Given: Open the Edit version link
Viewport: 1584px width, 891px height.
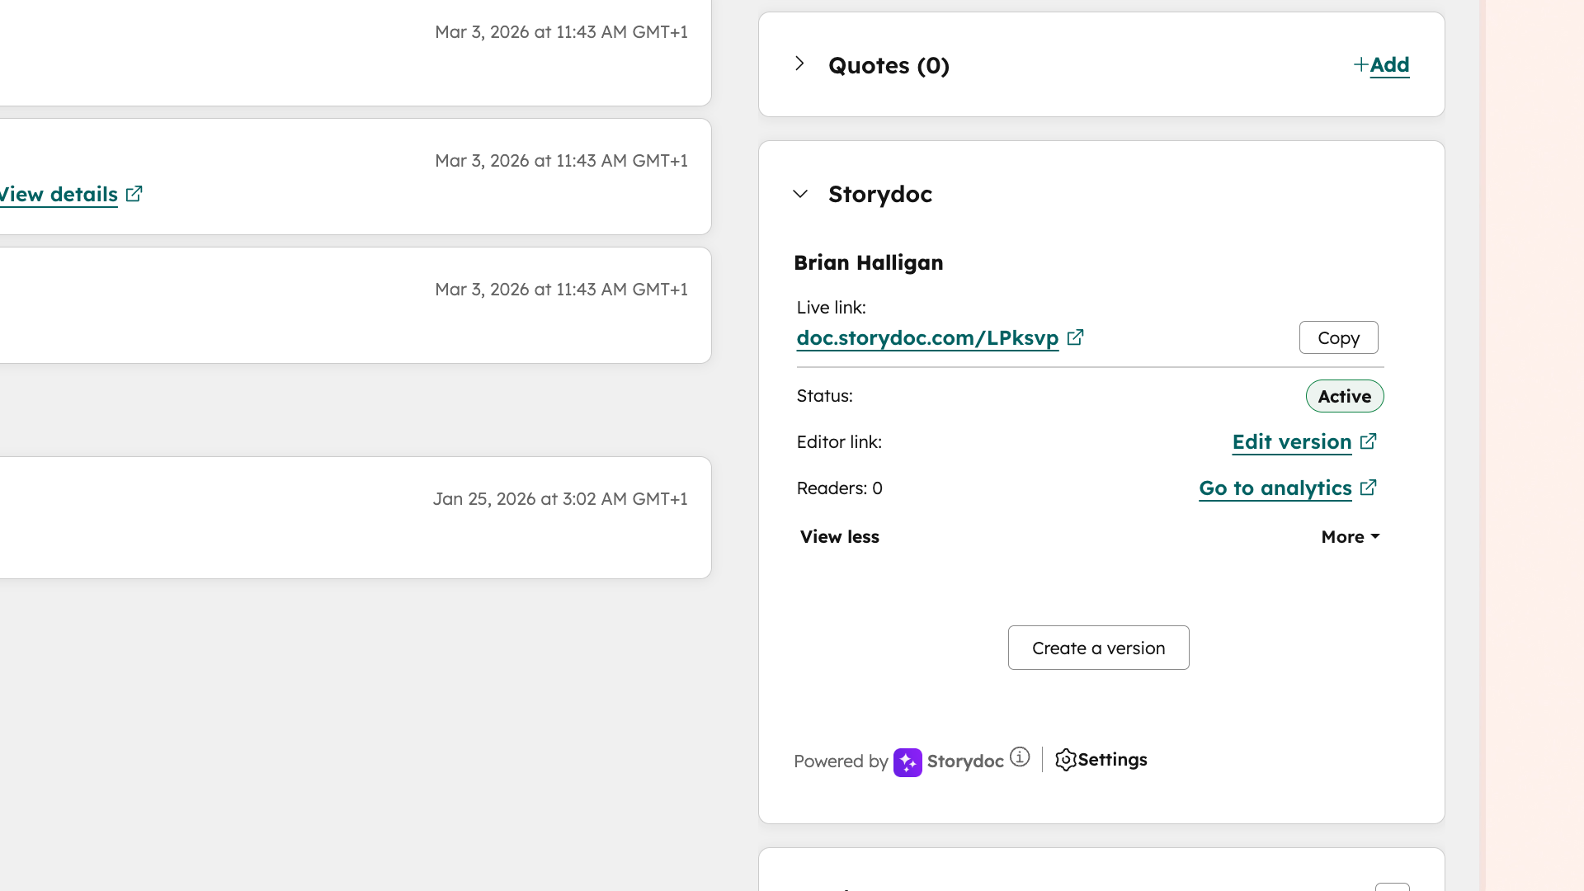Looking at the screenshot, I should [1292, 442].
